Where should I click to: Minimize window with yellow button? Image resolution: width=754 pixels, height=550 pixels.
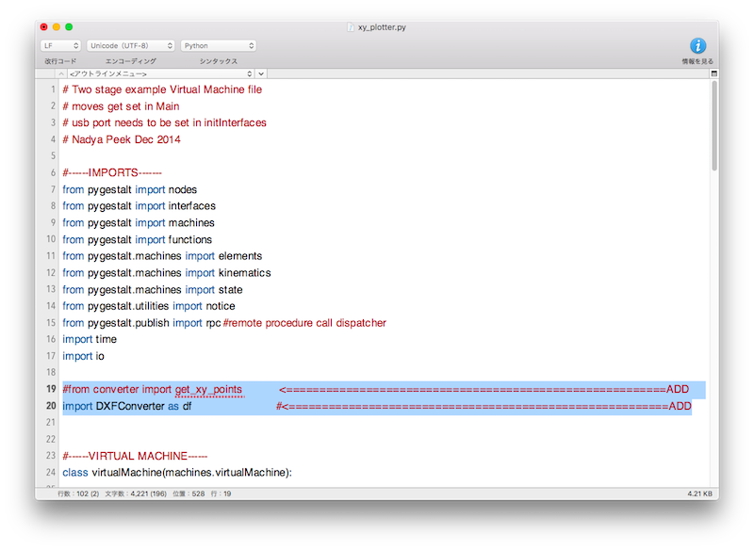(57, 27)
